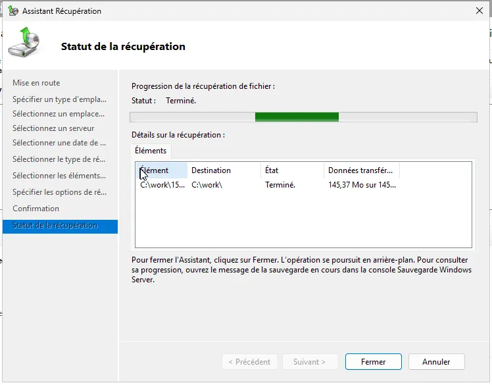
Task: Select Sélectionnez un serveur step
Action: [53, 128]
